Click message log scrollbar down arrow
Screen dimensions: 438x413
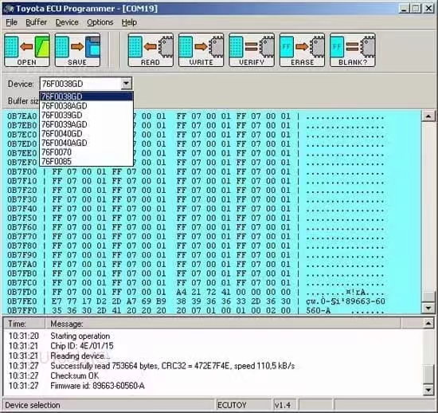click(x=428, y=389)
